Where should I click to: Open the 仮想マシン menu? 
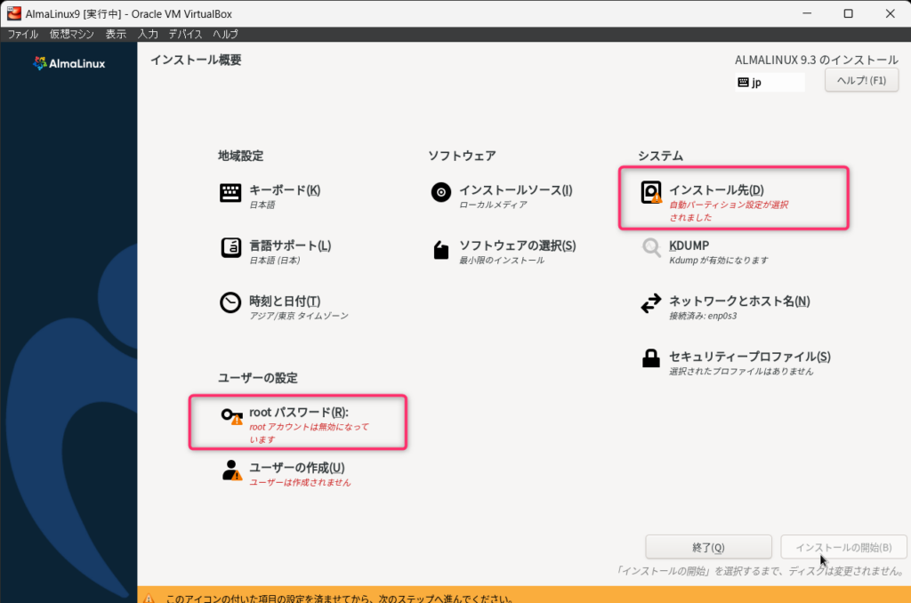coord(72,34)
